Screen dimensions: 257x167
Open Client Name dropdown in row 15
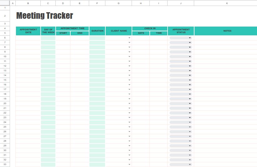[129, 80]
